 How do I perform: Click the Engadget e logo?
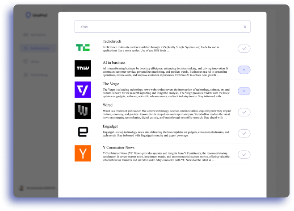click(x=83, y=132)
